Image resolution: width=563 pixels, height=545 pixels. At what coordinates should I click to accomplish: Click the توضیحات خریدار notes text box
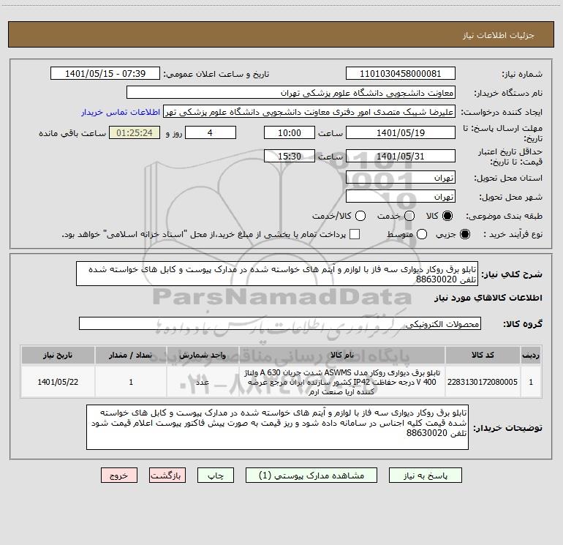pyautogui.click(x=277, y=427)
